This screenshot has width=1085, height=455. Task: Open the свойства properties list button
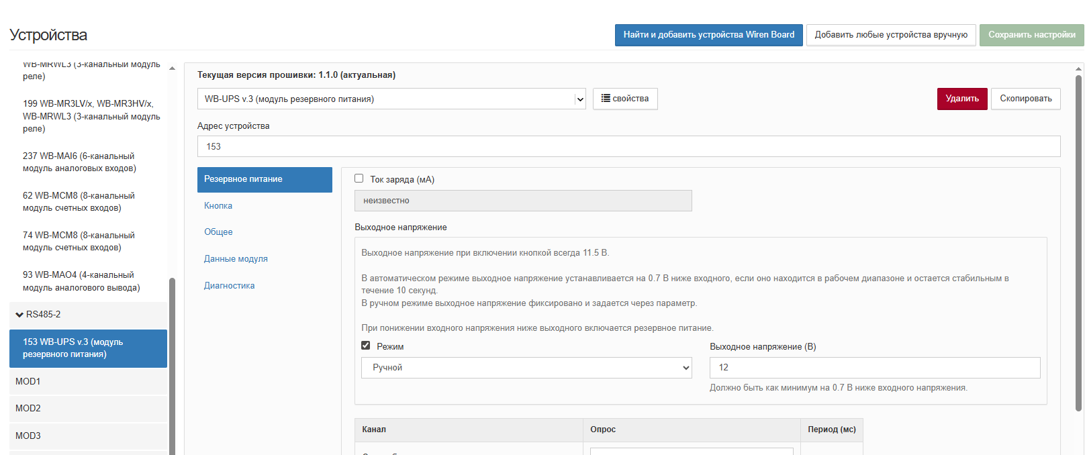click(x=624, y=99)
